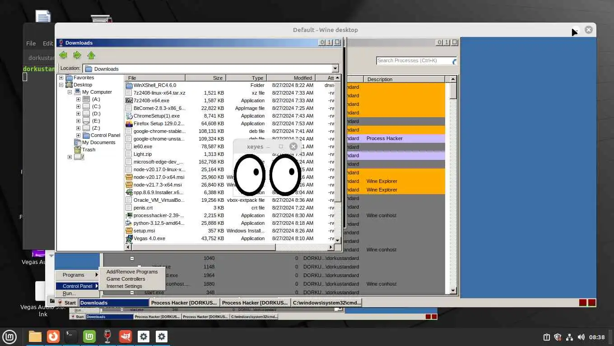
Task: Expand the Favorites tree node
Action: (x=61, y=77)
